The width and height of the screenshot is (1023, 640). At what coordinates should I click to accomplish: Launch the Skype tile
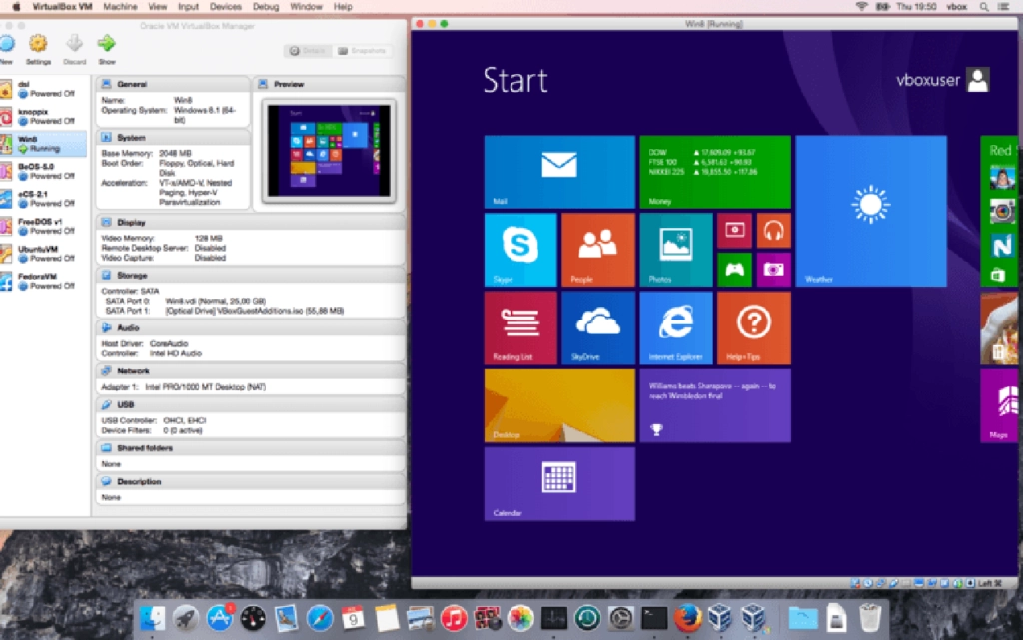point(520,250)
